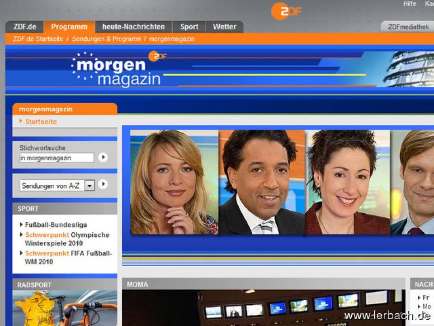Click the Radsport bicycle thumbnail image

(65, 308)
